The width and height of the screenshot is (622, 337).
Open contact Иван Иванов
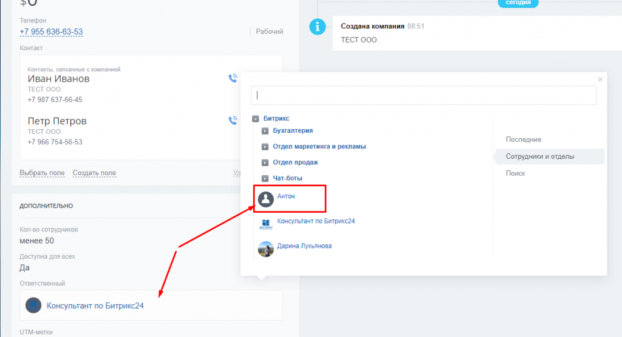pyautogui.click(x=58, y=79)
